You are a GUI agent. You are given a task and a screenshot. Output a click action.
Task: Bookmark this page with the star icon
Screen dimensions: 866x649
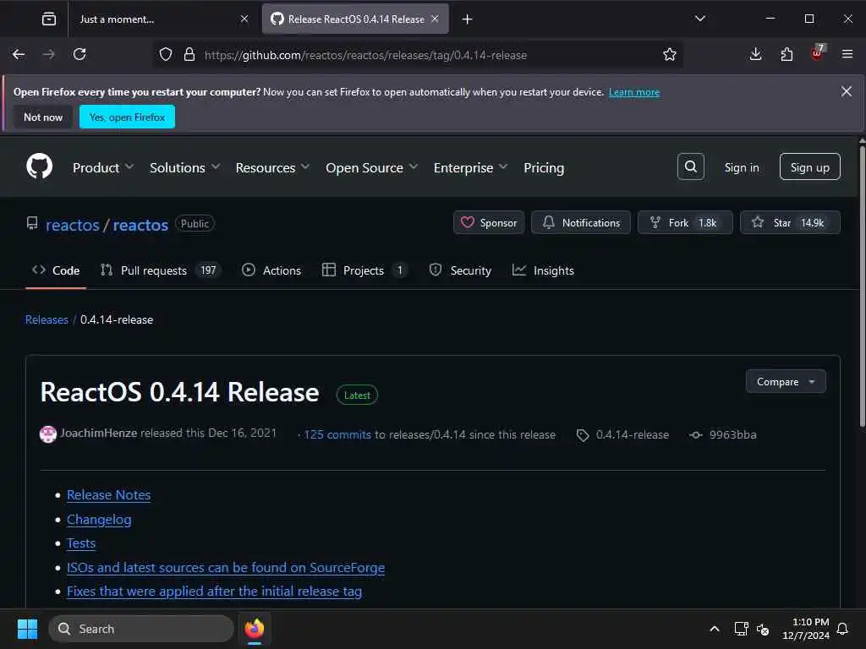tap(670, 54)
